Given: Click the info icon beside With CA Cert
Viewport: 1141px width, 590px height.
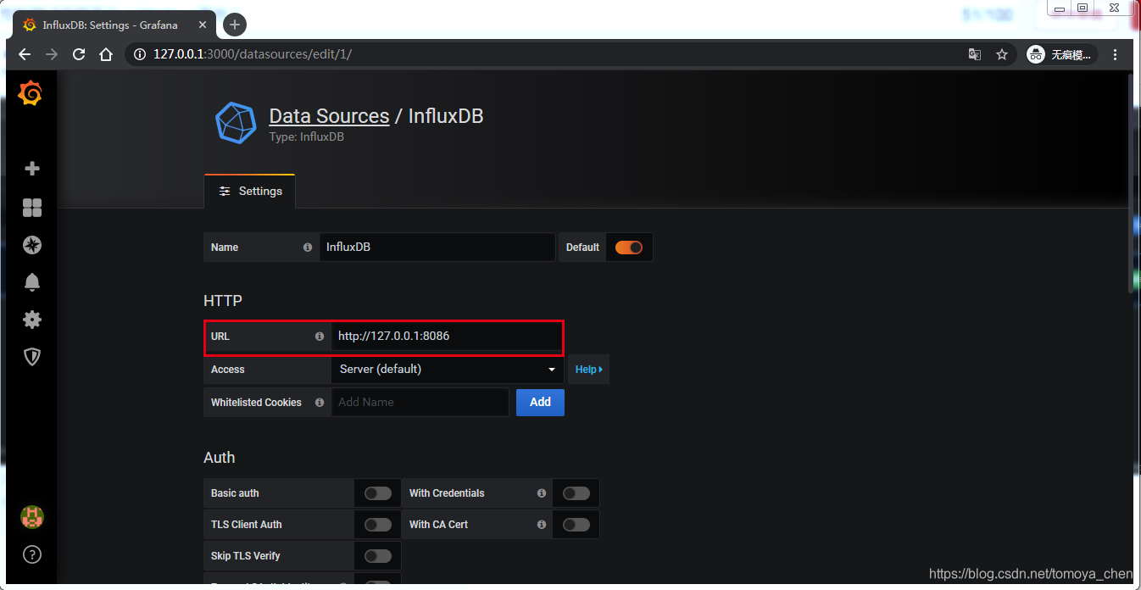Looking at the screenshot, I should (x=541, y=525).
